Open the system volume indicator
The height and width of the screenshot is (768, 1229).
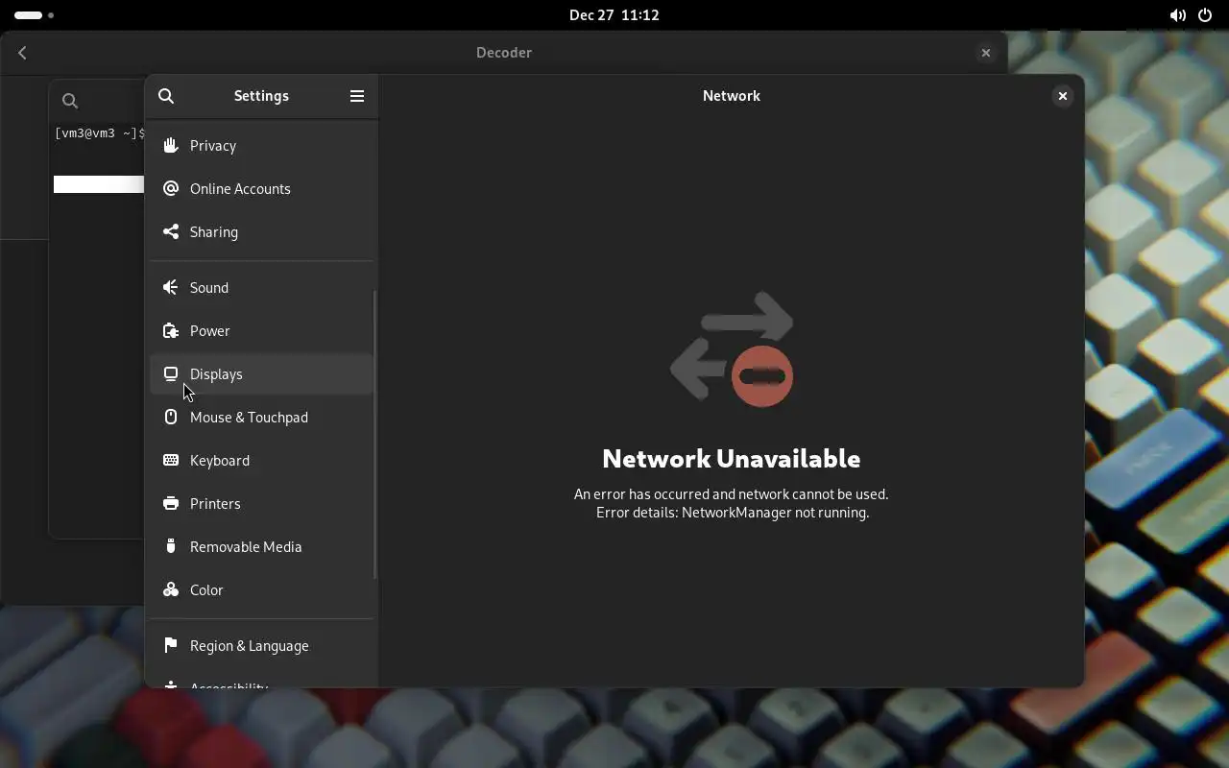pos(1177,15)
